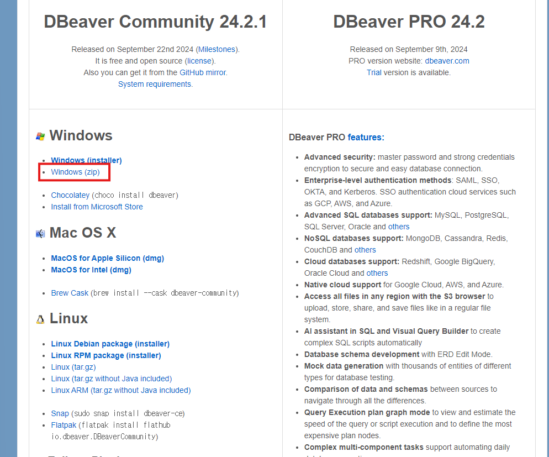Screen dimensions: 549x457
Task: Click the Mac OS X section heading text
Action: [x=83, y=233]
